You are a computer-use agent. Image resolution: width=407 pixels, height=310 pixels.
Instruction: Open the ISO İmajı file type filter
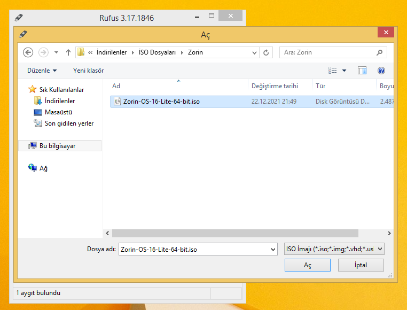[334, 249]
